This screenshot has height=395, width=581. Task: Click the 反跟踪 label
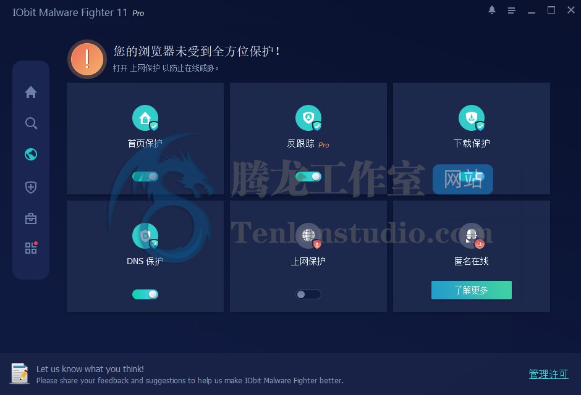[x=300, y=144]
